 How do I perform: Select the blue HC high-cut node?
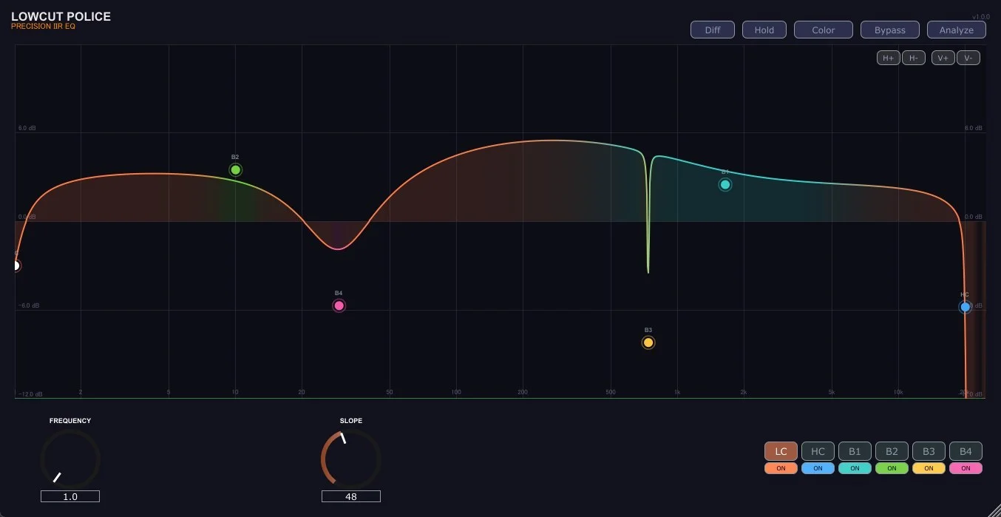pyautogui.click(x=966, y=307)
